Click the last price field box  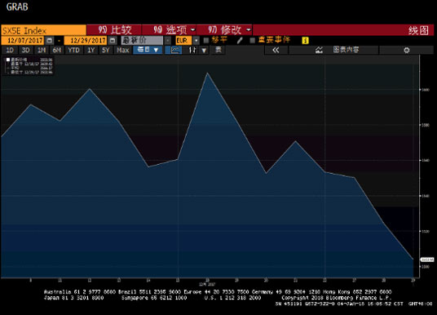(142, 41)
